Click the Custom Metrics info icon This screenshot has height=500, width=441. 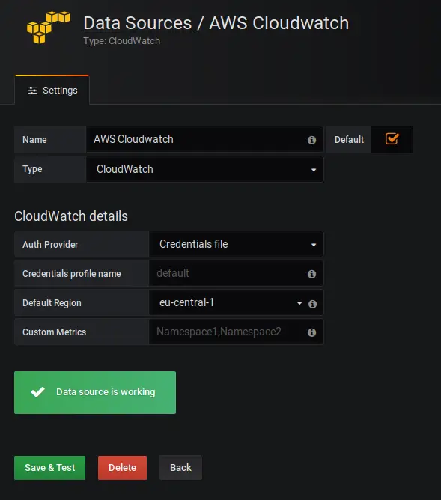311,332
